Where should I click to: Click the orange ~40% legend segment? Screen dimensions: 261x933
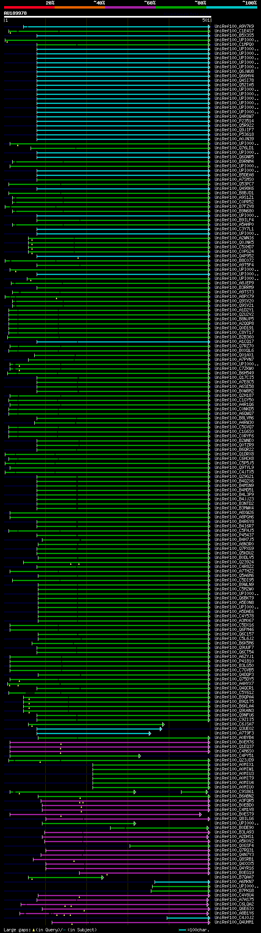click(80, 7)
